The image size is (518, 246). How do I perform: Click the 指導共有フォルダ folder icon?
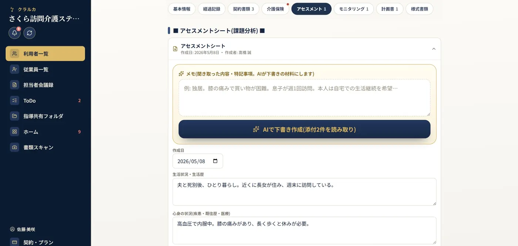coord(14,116)
